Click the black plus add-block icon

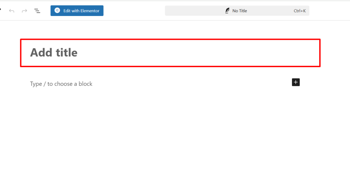tap(296, 82)
